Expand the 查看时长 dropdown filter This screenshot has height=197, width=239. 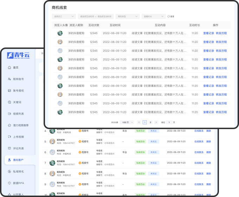pyautogui.click(x=154, y=16)
